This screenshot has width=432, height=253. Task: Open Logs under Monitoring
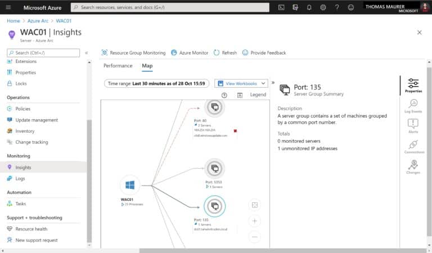[20, 178]
